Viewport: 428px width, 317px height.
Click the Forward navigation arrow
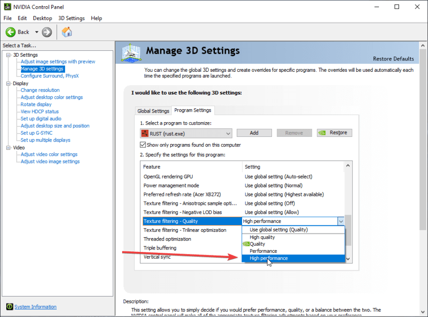coord(46,32)
